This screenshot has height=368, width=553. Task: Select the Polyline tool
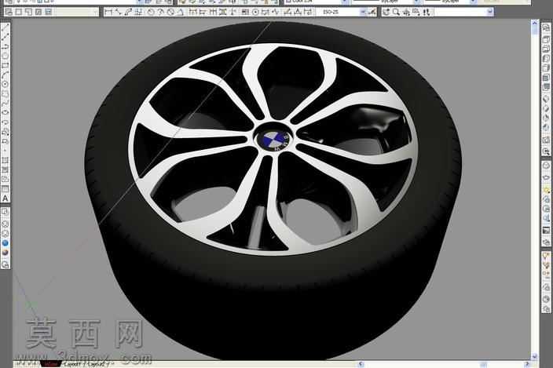(5, 46)
